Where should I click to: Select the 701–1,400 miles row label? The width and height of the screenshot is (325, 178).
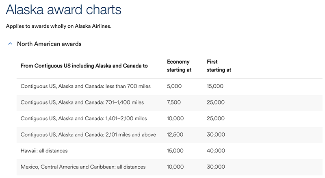coord(82,102)
